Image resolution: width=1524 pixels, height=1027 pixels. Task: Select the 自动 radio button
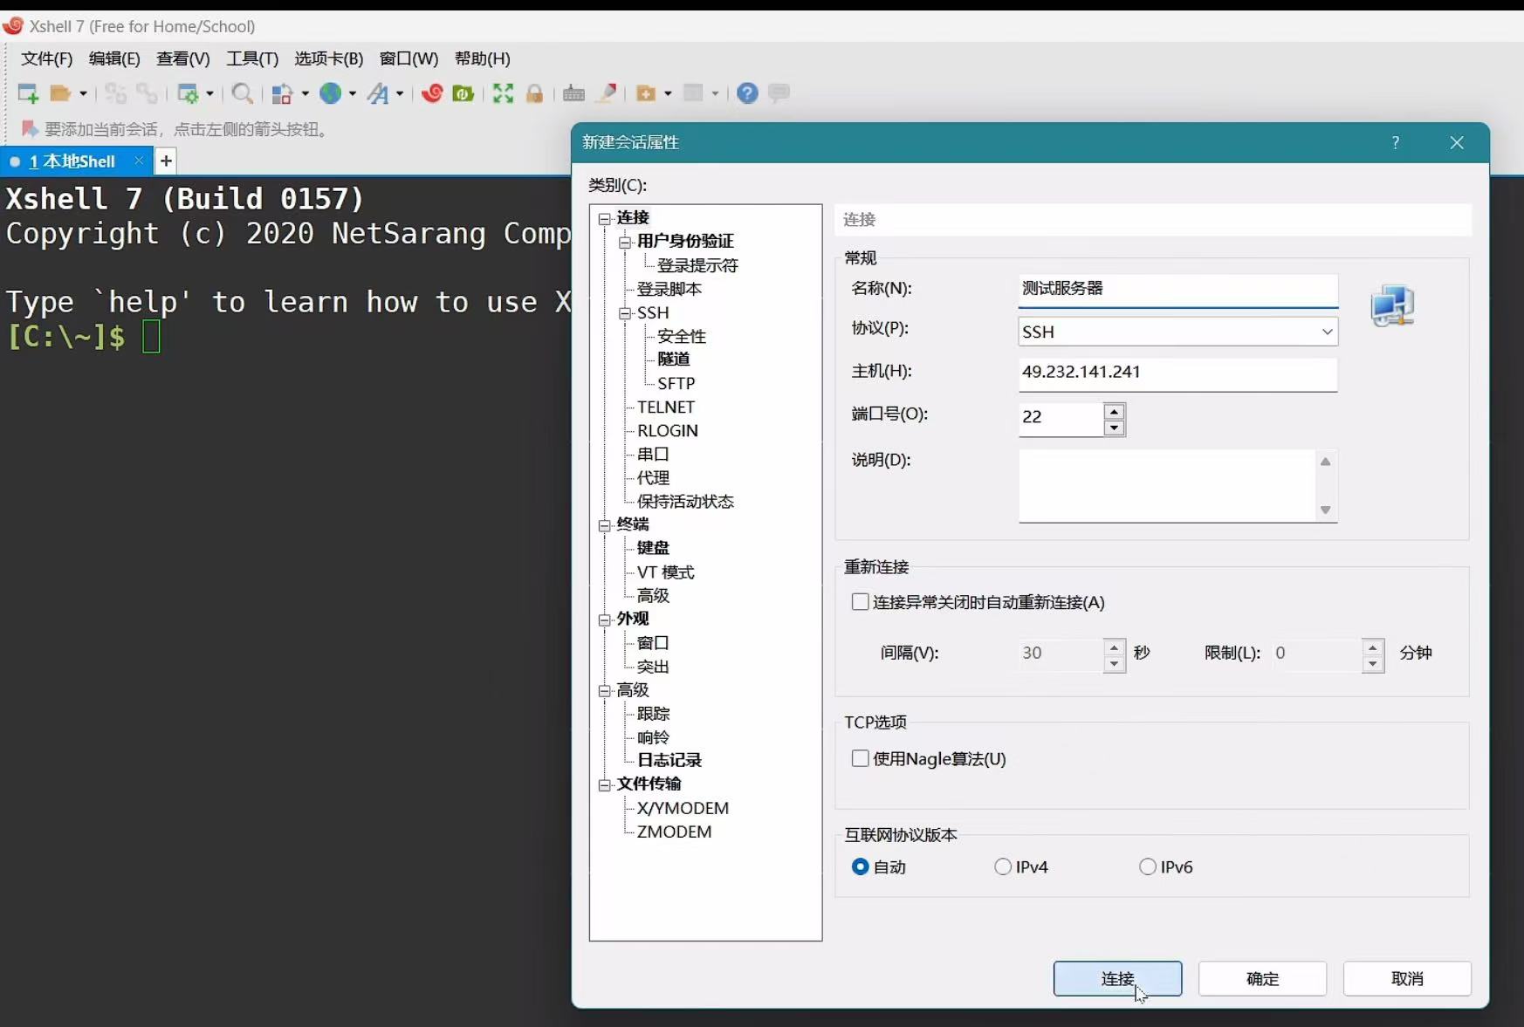[861, 866]
